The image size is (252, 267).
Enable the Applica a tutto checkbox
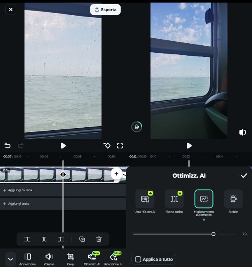tap(138, 259)
